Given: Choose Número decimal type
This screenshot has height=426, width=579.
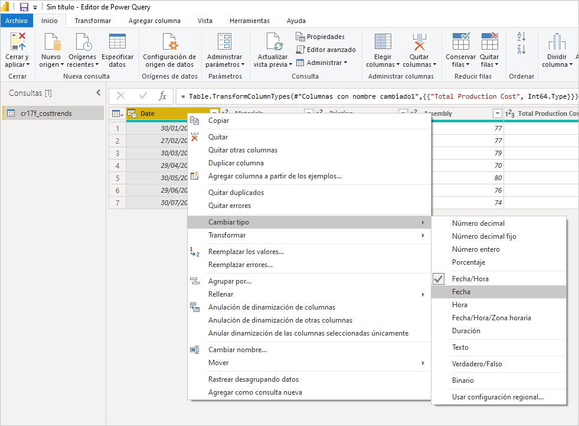Looking at the screenshot, I should [499, 223].
